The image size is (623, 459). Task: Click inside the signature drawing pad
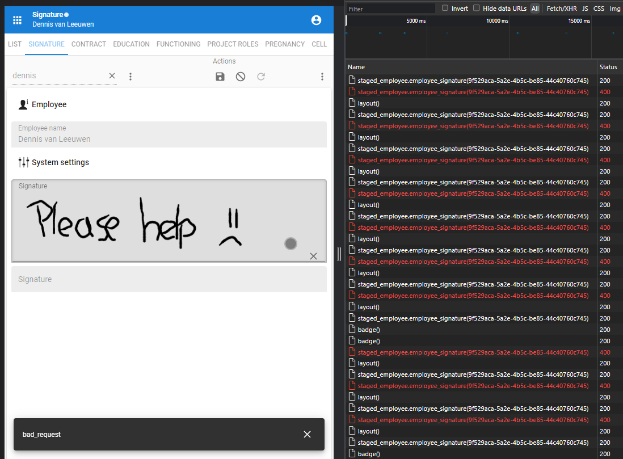click(x=169, y=221)
